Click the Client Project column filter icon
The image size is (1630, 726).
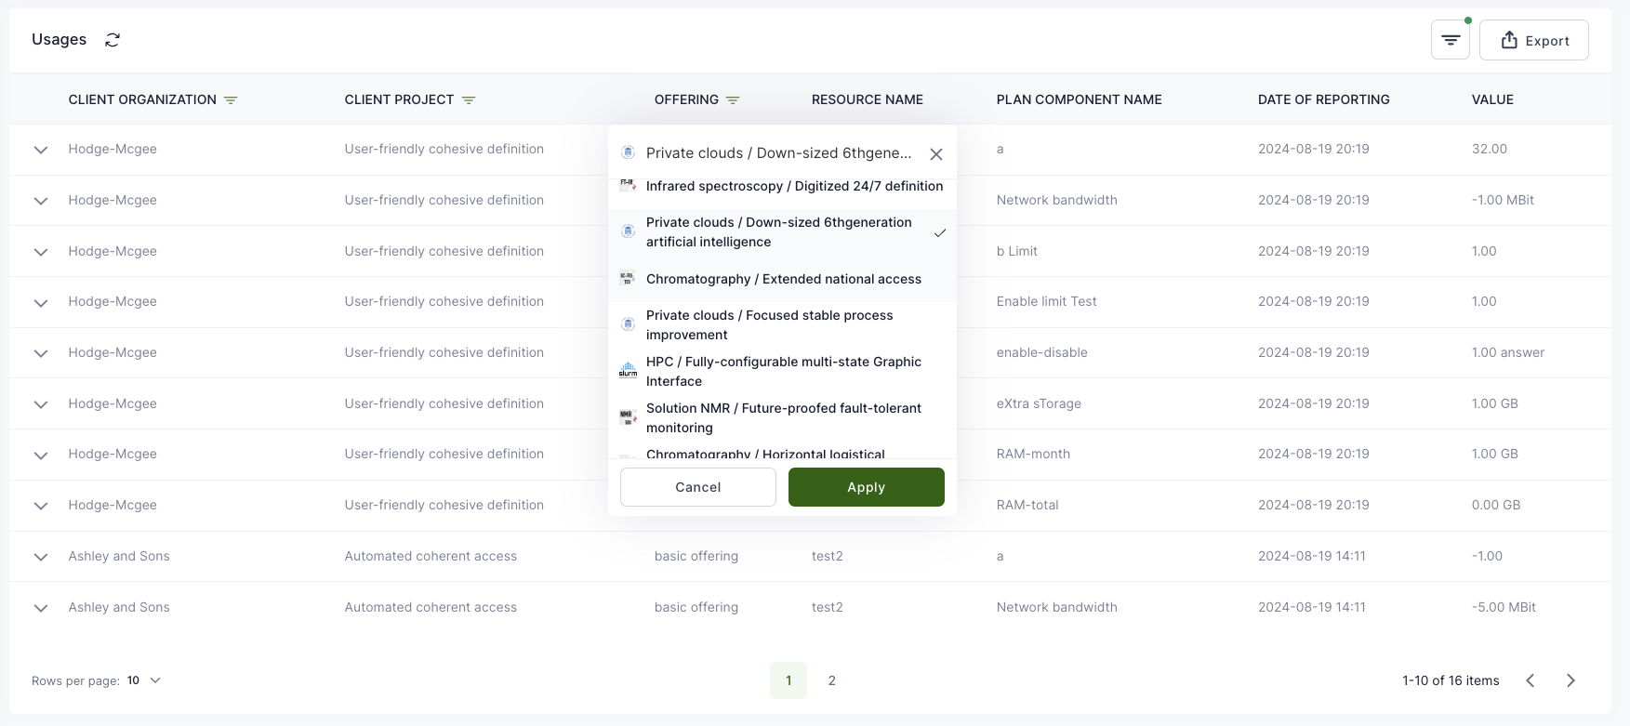pyautogui.click(x=469, y=100)
